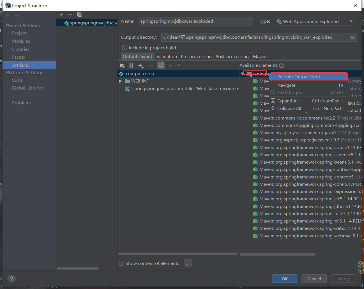Browse for output directory folder
This screenshot has width=364, height=289.
pyautogui.click(x=353, y=37)
